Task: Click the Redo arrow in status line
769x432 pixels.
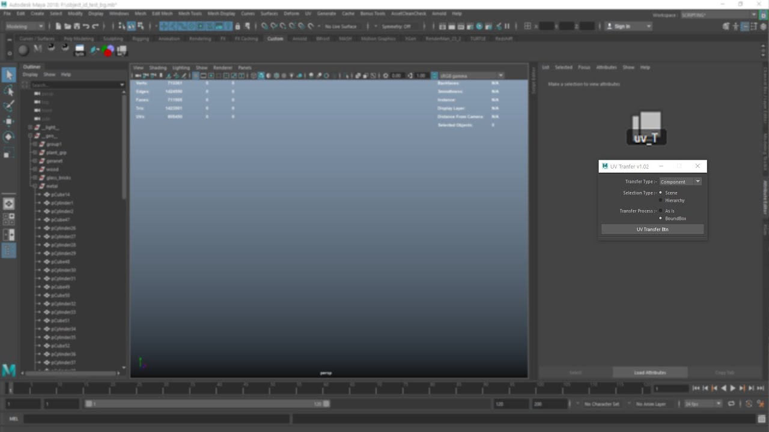Action: point(96,26)
